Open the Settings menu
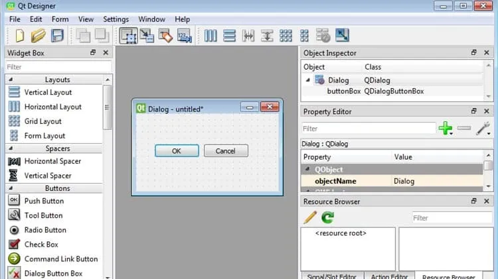The height and width of the screenshot is (279, 498). tap(116, 19)
